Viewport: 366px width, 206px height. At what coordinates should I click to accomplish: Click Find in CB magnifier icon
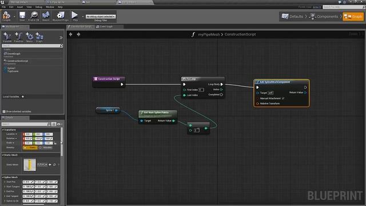34,16
